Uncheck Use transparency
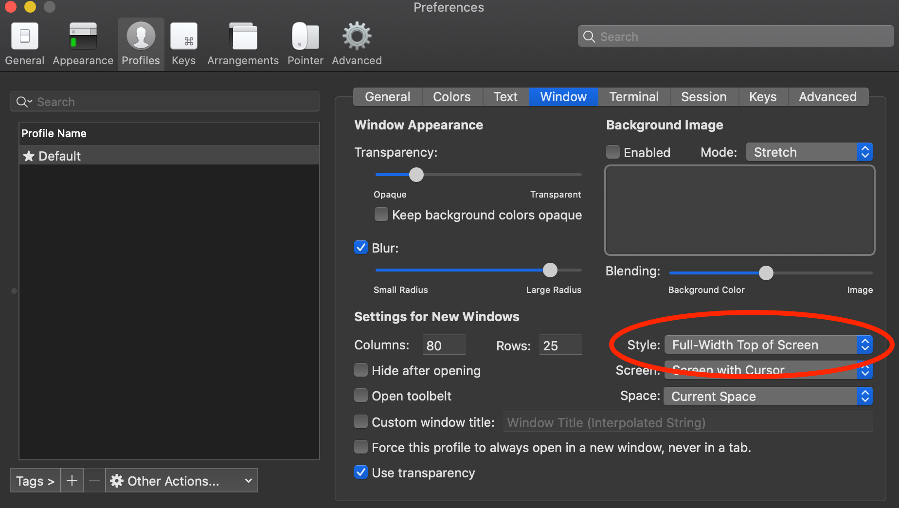The width and height of the screenshot is (899, 508). click(x=361, y=472)
